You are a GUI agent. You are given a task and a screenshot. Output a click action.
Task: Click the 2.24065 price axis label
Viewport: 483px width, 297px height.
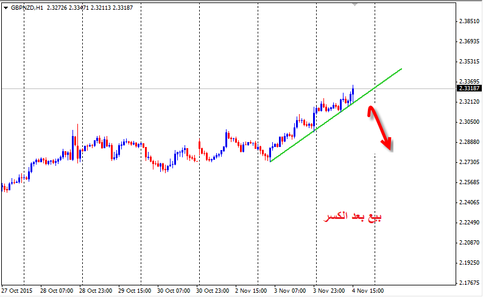pos(469,202)
